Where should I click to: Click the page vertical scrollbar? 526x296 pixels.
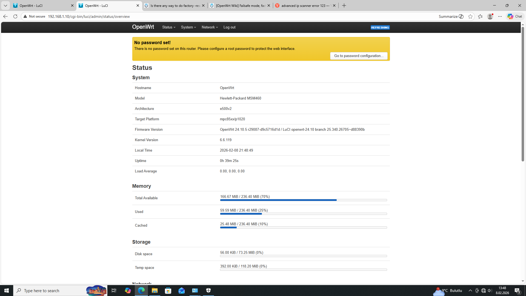tap(523, 94)
